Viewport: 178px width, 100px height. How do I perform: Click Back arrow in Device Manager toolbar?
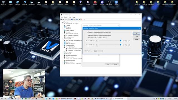[x=61, y=19]
